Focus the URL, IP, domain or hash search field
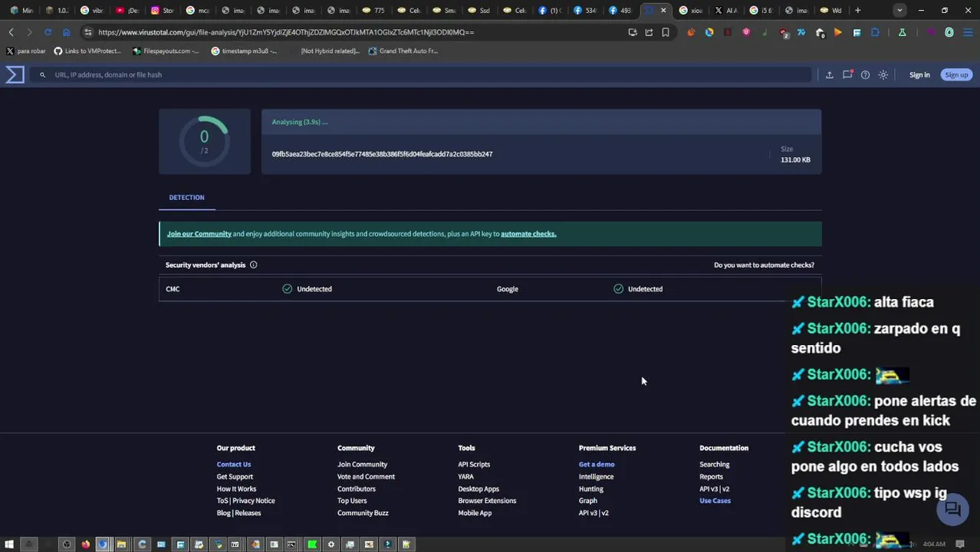980x552 pixels. [x=420, y=75]
